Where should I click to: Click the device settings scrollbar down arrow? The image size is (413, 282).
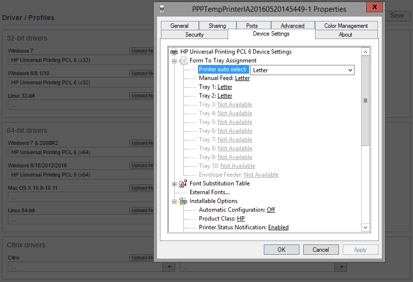pos(365,227)
